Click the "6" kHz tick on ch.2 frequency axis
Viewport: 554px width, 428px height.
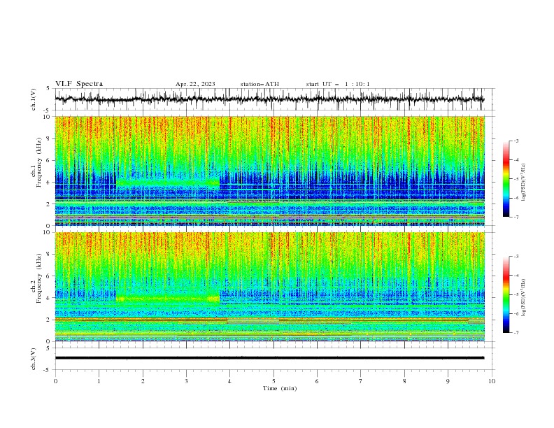(50, 276)
